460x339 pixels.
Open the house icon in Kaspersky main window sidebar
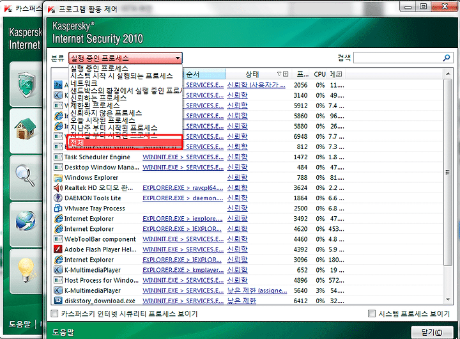click(x=25, y=129)
